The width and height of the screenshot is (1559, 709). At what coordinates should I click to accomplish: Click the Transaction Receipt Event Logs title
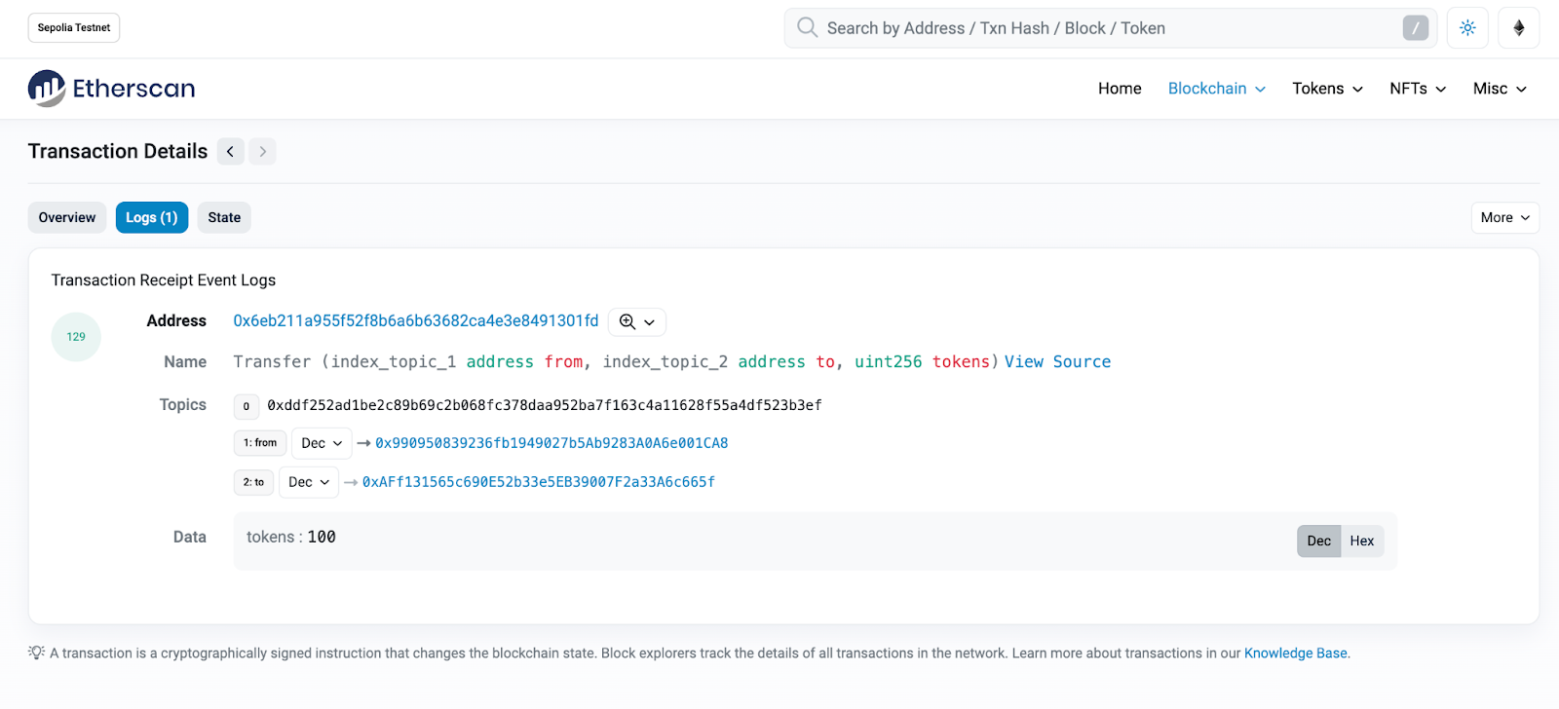(x=164, y=280)
